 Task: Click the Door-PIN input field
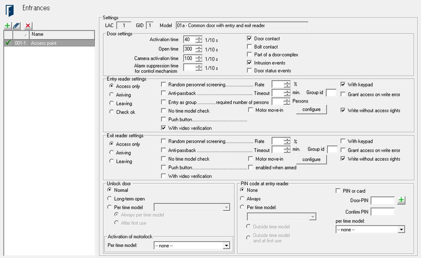(383, 200)
